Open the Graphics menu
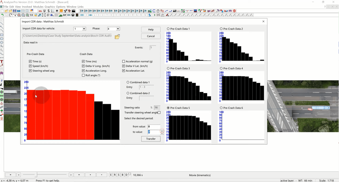This screenshot has height=182, width=339. click(49, 7)
